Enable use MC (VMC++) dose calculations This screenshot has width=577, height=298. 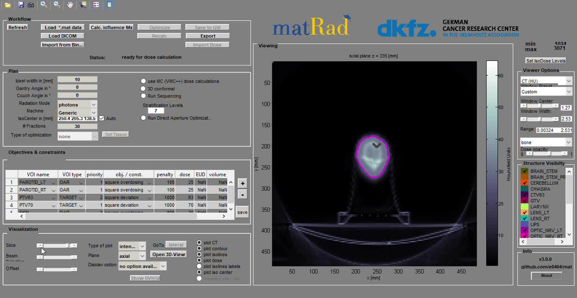point(143,81)
